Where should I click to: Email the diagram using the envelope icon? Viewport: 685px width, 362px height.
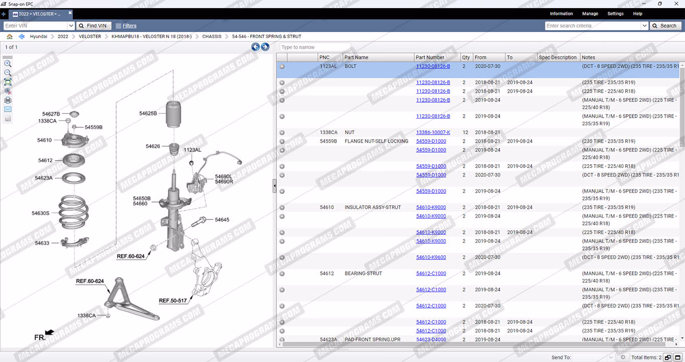tap(8, 109)
